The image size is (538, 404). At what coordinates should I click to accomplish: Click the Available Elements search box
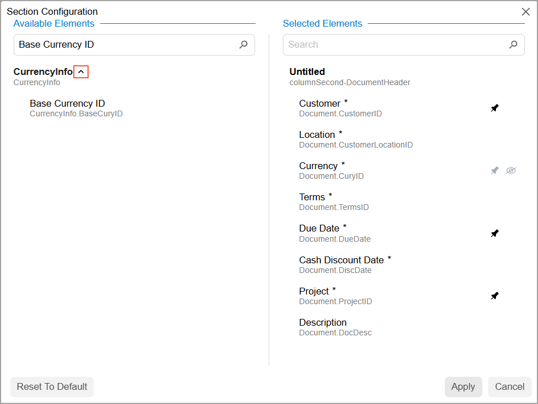point(125,44)
